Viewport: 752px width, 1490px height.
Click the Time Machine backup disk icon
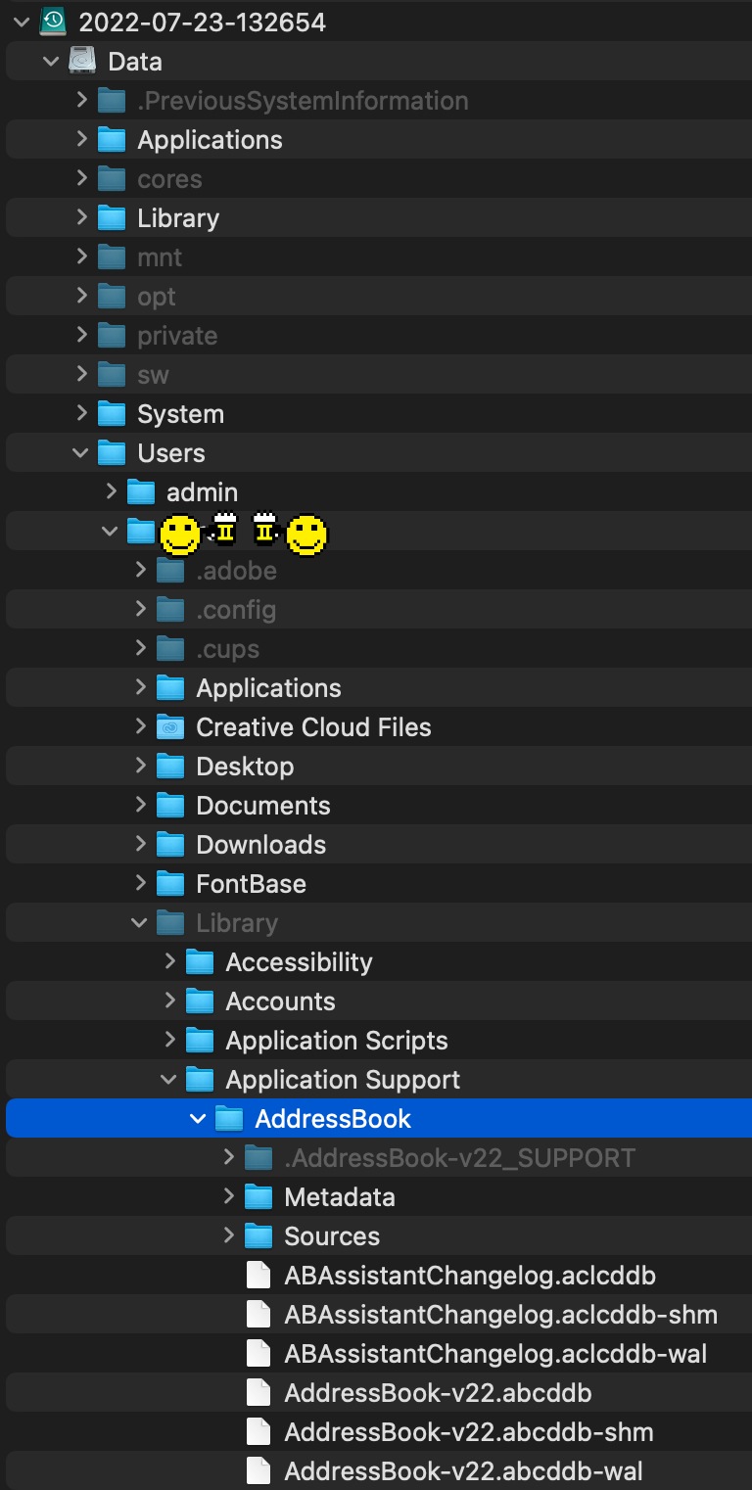pyautogui.click(x=53, y=22)
